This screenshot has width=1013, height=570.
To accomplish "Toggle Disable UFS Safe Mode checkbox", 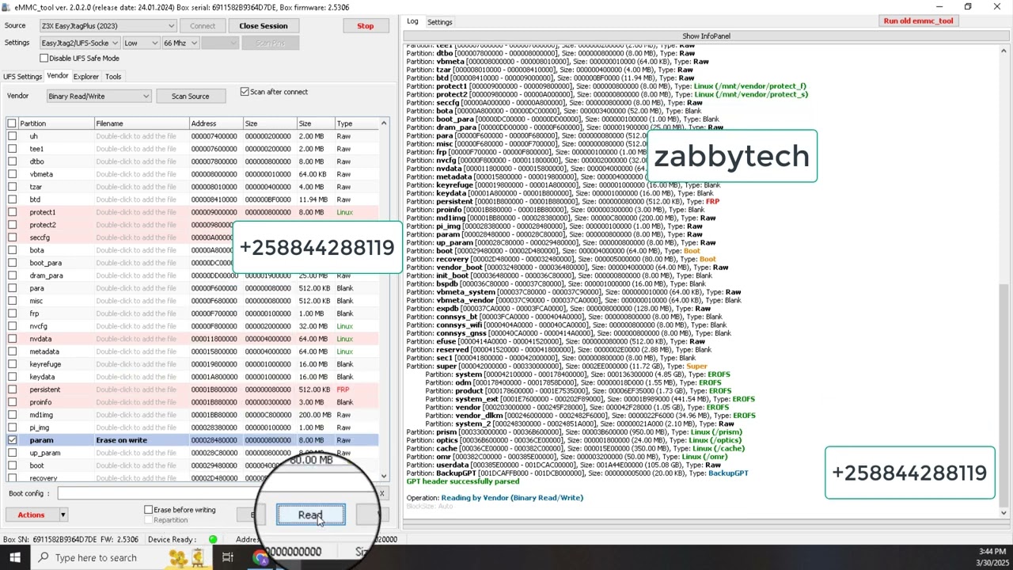I will click(x=44, y=58).
